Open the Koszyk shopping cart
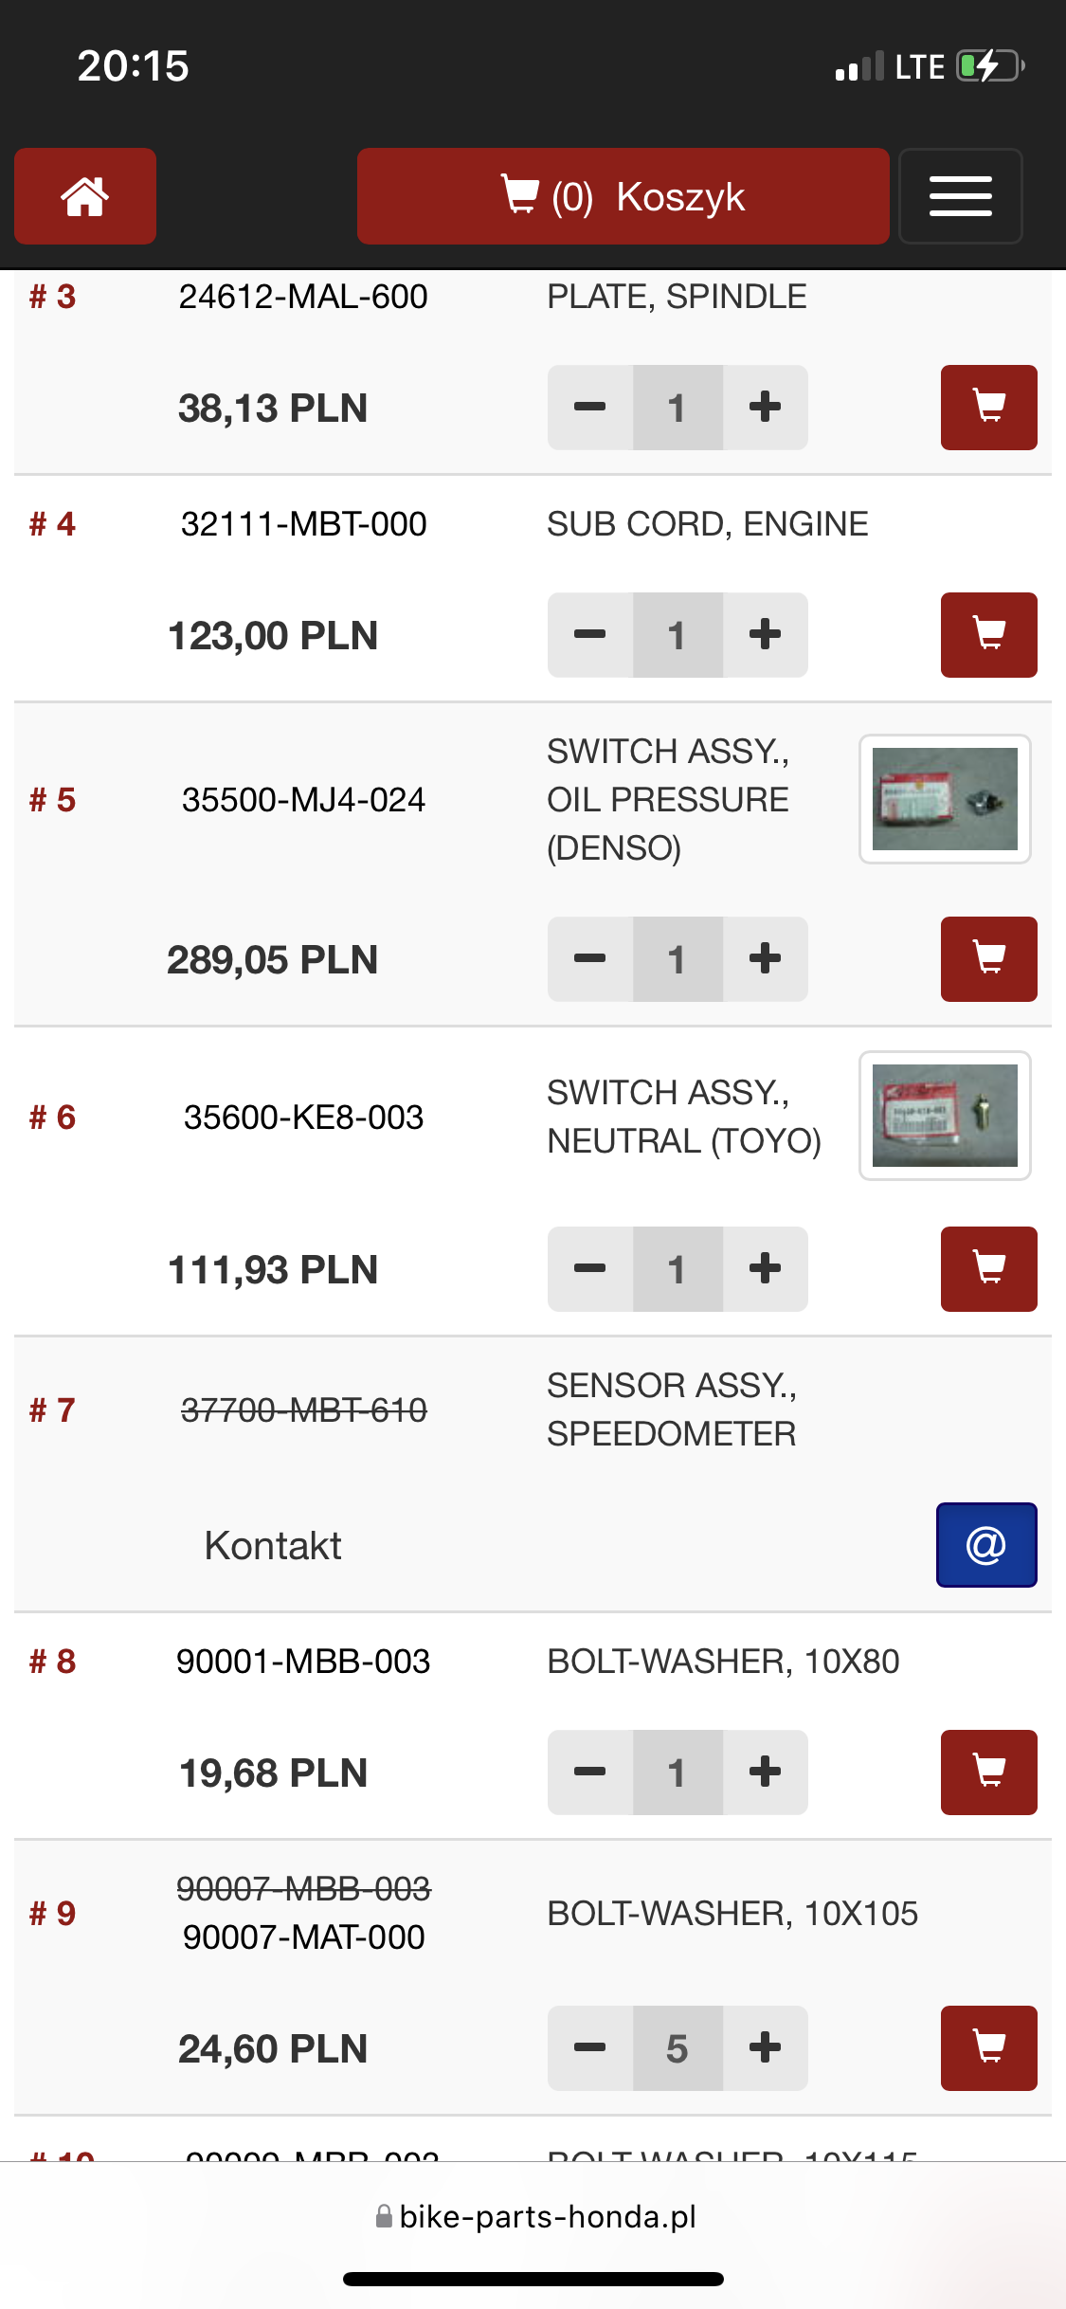Viewport: 1066px width, 2309px height. [x=623, y=196]
